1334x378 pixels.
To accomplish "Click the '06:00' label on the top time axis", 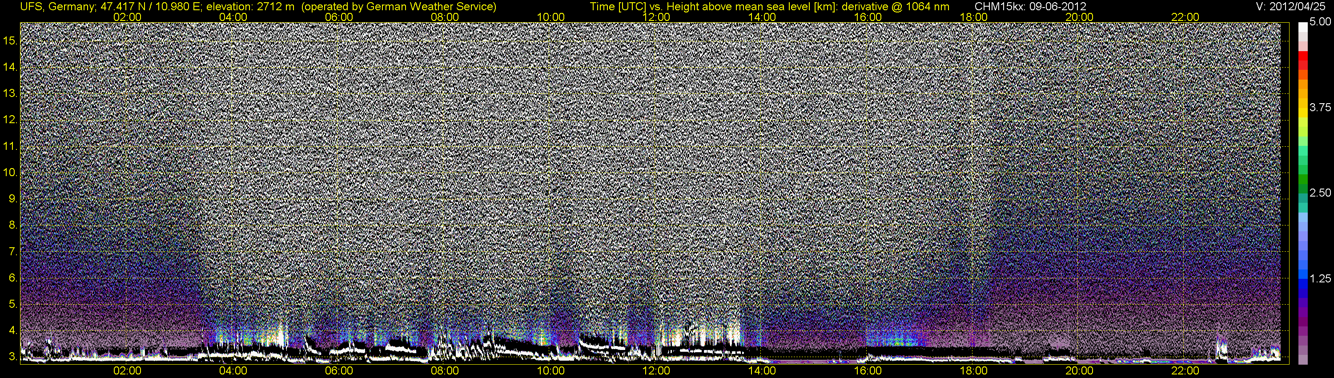I will [339, 17].
